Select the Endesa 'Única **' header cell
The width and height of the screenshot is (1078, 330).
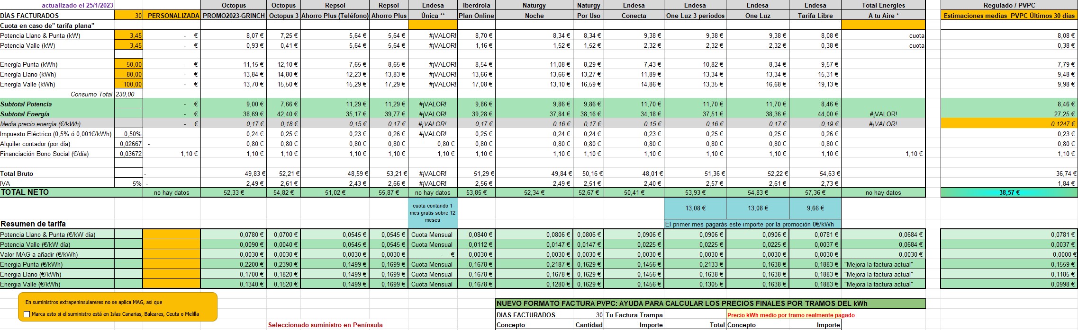pos(433,16)
